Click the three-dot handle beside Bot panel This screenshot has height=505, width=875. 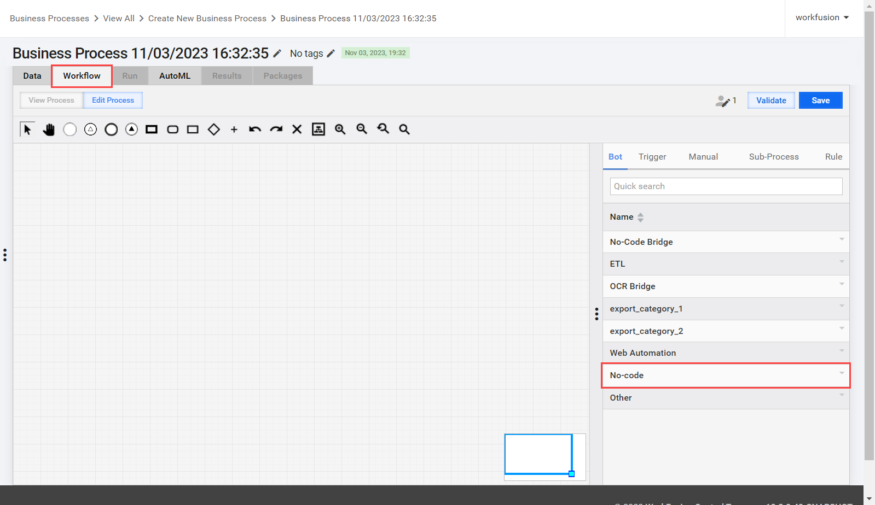pos(596,314)
